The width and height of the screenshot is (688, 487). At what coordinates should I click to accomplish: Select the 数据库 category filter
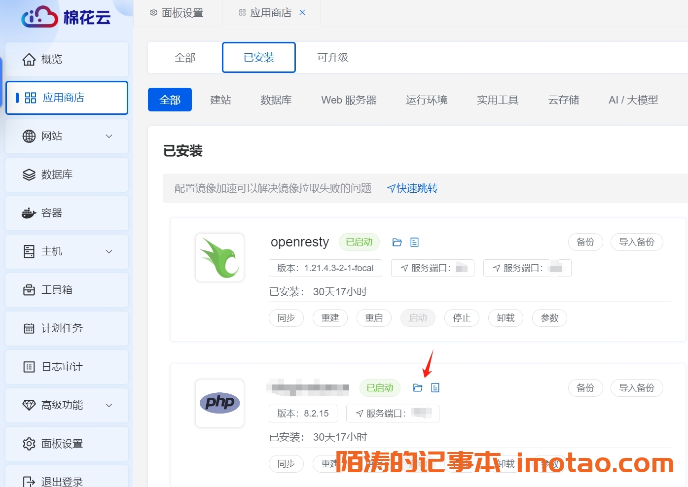[x=276, y=100]
